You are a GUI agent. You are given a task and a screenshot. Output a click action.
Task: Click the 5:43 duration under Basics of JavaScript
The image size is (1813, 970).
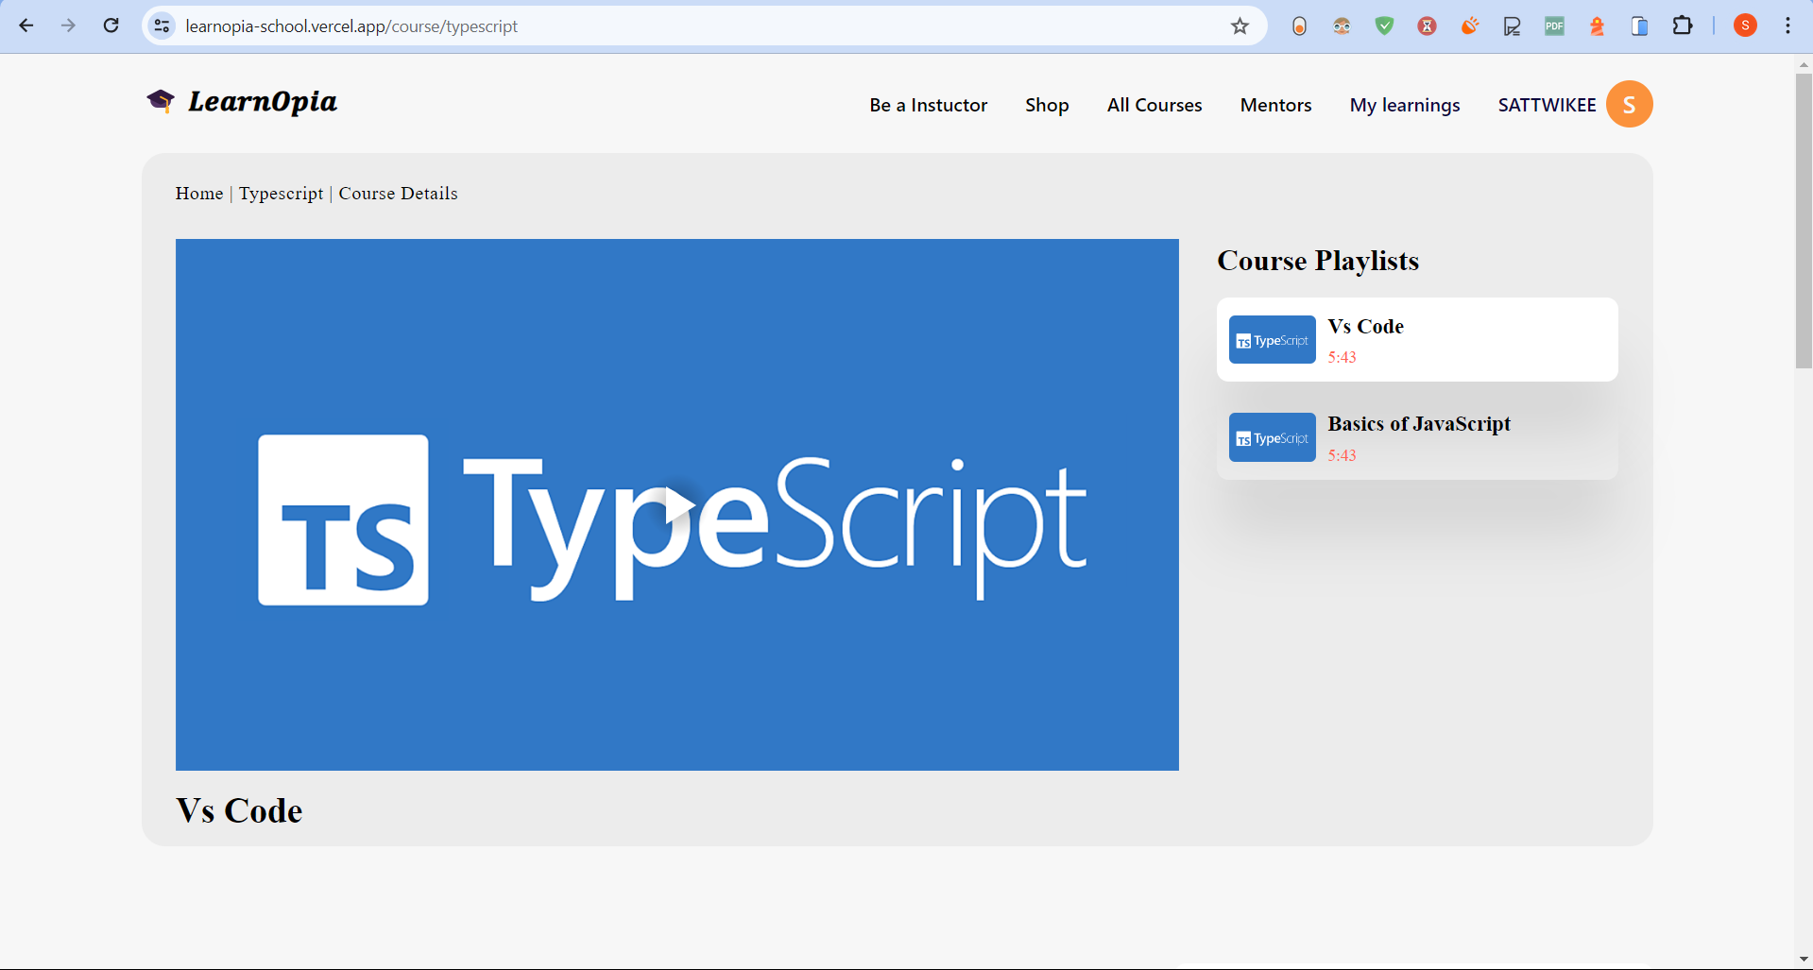(1342, 455)
